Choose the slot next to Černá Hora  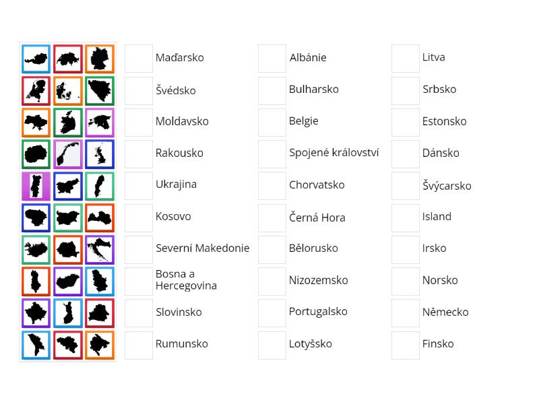tap(272, 217)
